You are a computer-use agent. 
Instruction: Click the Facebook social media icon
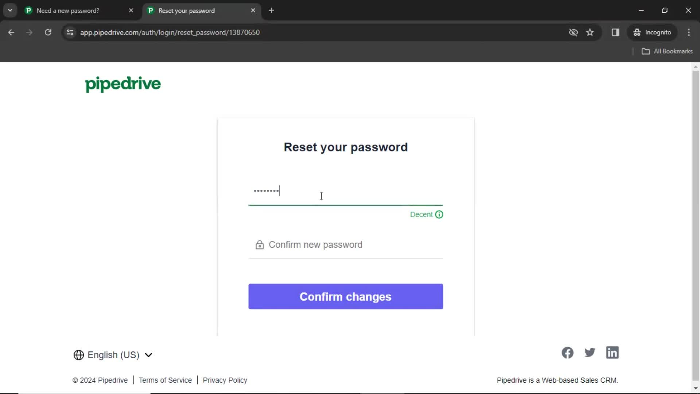tap(568, 353)
